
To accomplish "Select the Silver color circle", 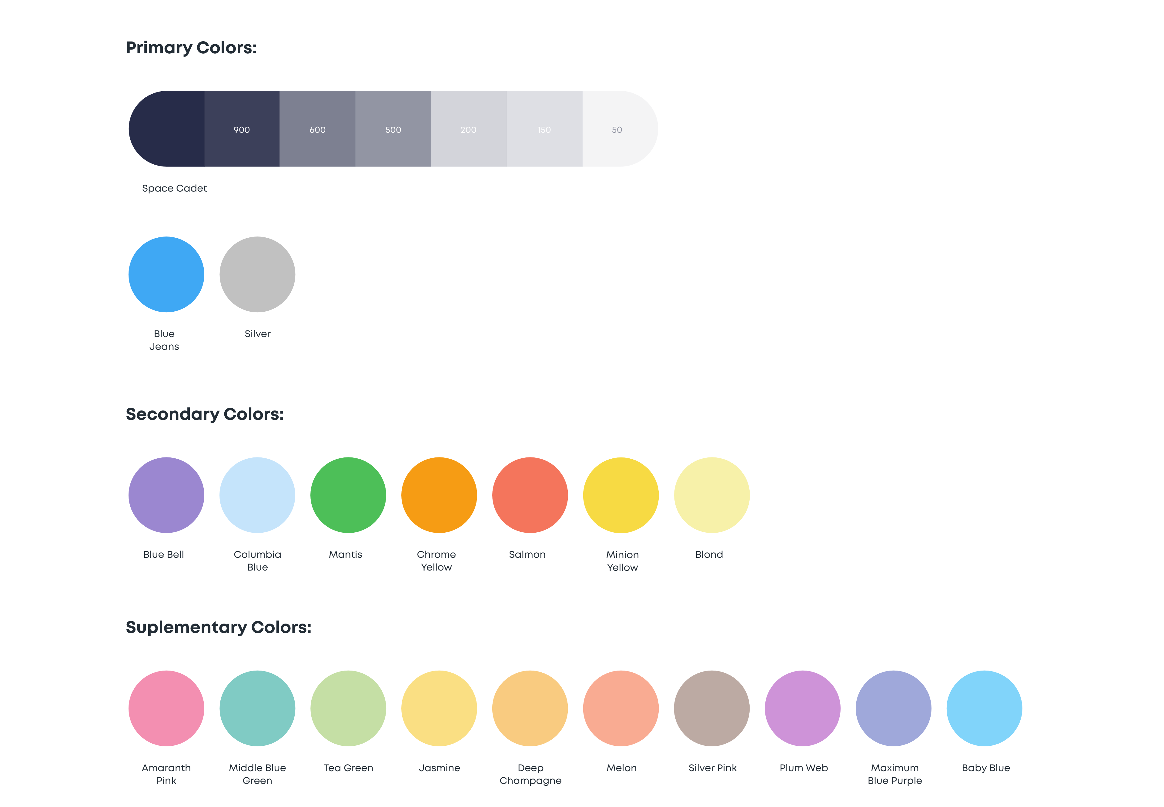I will [x=257, y=274].
